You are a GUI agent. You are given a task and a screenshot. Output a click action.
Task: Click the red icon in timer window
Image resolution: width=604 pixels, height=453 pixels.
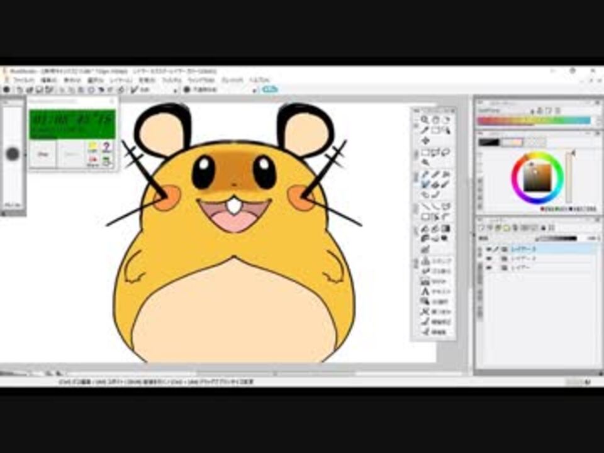(x=93, y=160)
